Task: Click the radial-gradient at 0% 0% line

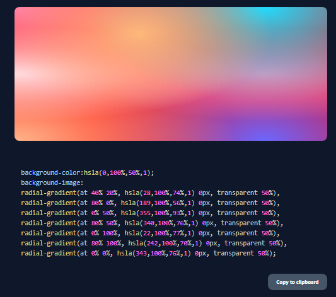Action: click(149, 253)
